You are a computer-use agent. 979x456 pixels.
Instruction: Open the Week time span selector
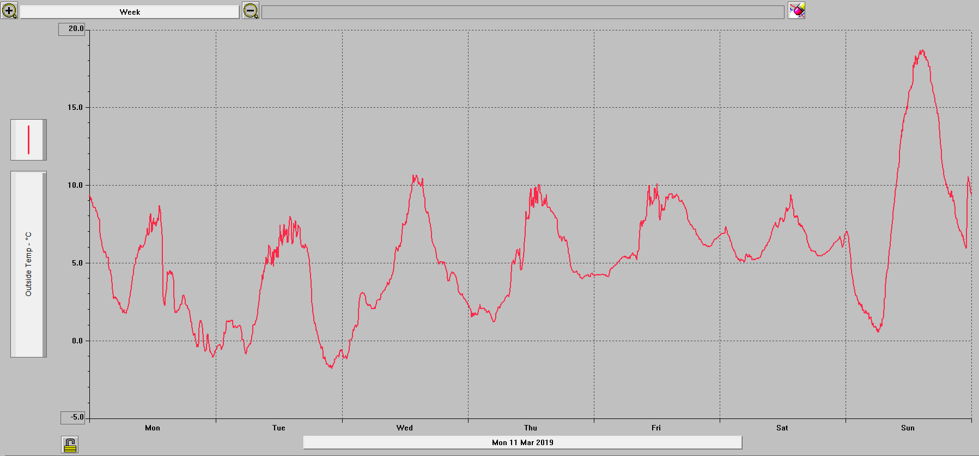(130, 12)
